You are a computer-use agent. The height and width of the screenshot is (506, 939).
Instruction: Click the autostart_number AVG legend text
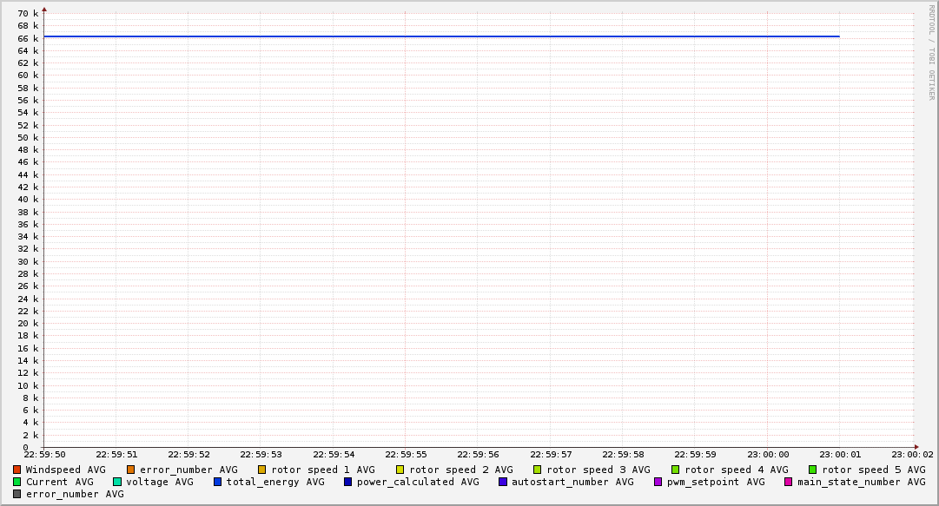pyautogui.click(x=572, y=482)
